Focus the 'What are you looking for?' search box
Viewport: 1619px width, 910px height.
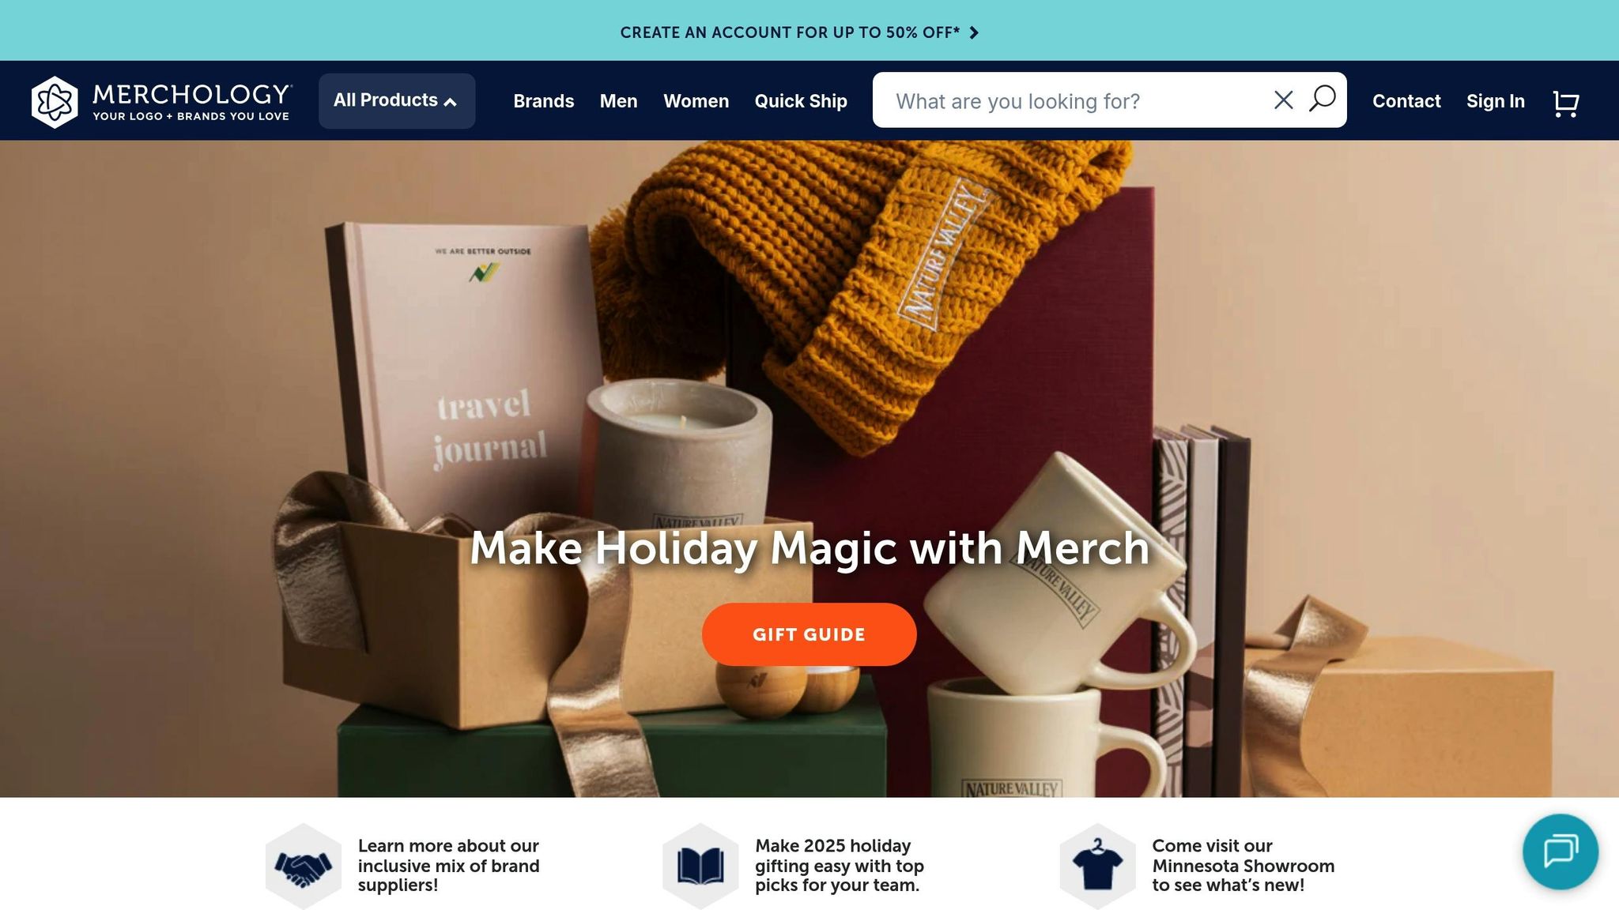coord(1075,100)
